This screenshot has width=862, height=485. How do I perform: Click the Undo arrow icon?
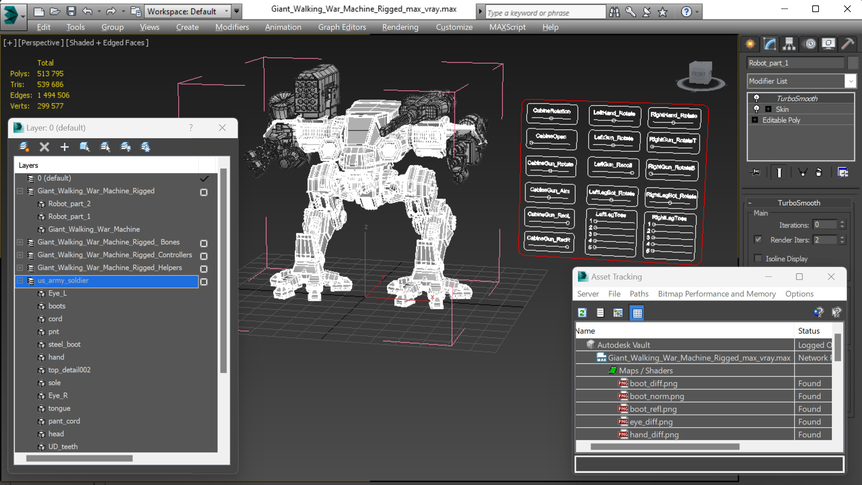[x=87, y=11]
